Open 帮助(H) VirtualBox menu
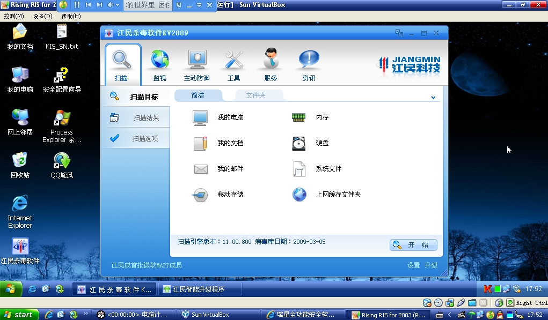Screen dimensions: 548x320 coord(71,16)
